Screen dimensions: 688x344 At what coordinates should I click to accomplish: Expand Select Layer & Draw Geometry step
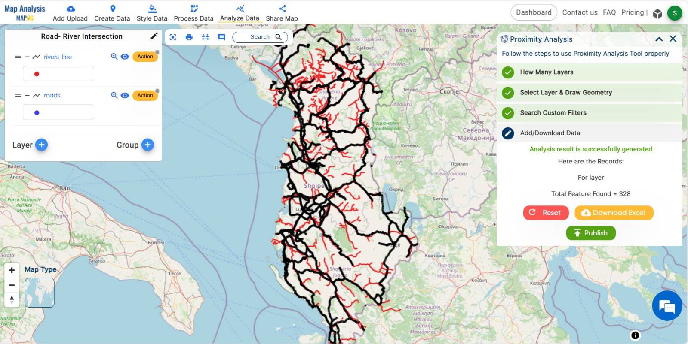pos(590,93)
